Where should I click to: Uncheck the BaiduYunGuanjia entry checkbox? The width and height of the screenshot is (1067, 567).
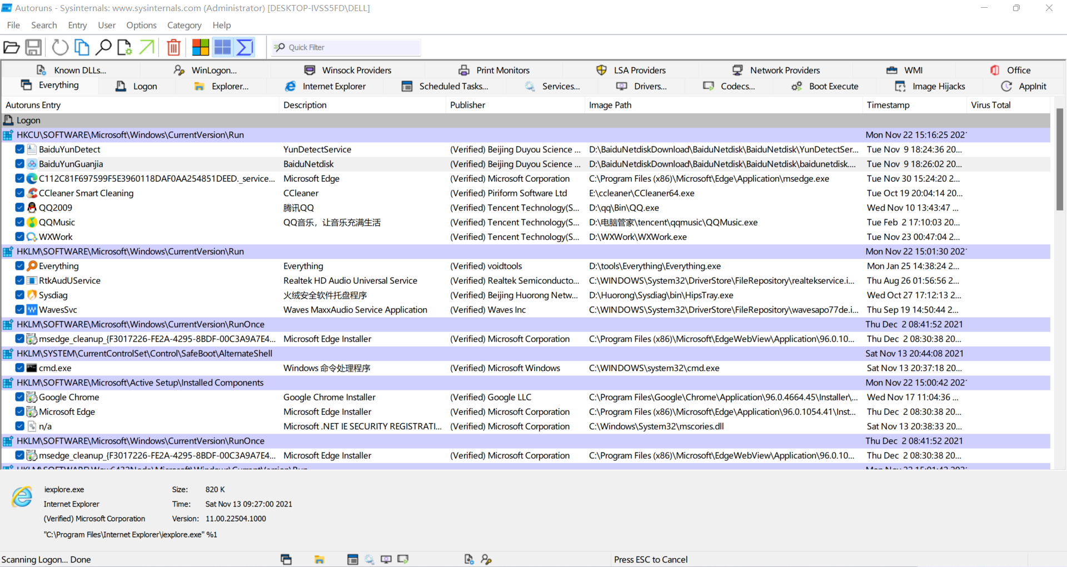(x=19, y=164)
